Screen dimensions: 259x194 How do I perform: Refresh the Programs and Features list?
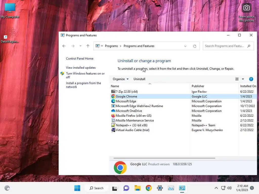[195, 46]
